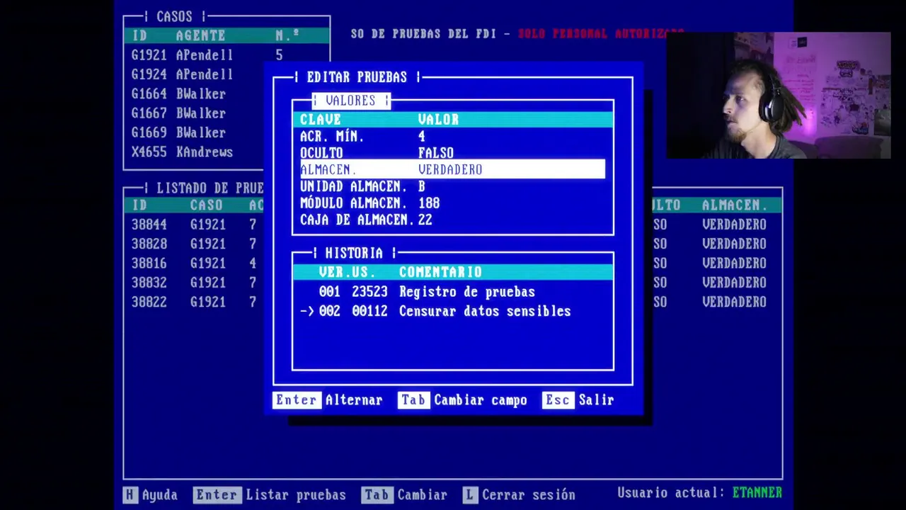The height and width of the screenshot is (510, 906).
Task: Click the VALORES panel title
Action: pyautogui.click(x=350, y=101)
